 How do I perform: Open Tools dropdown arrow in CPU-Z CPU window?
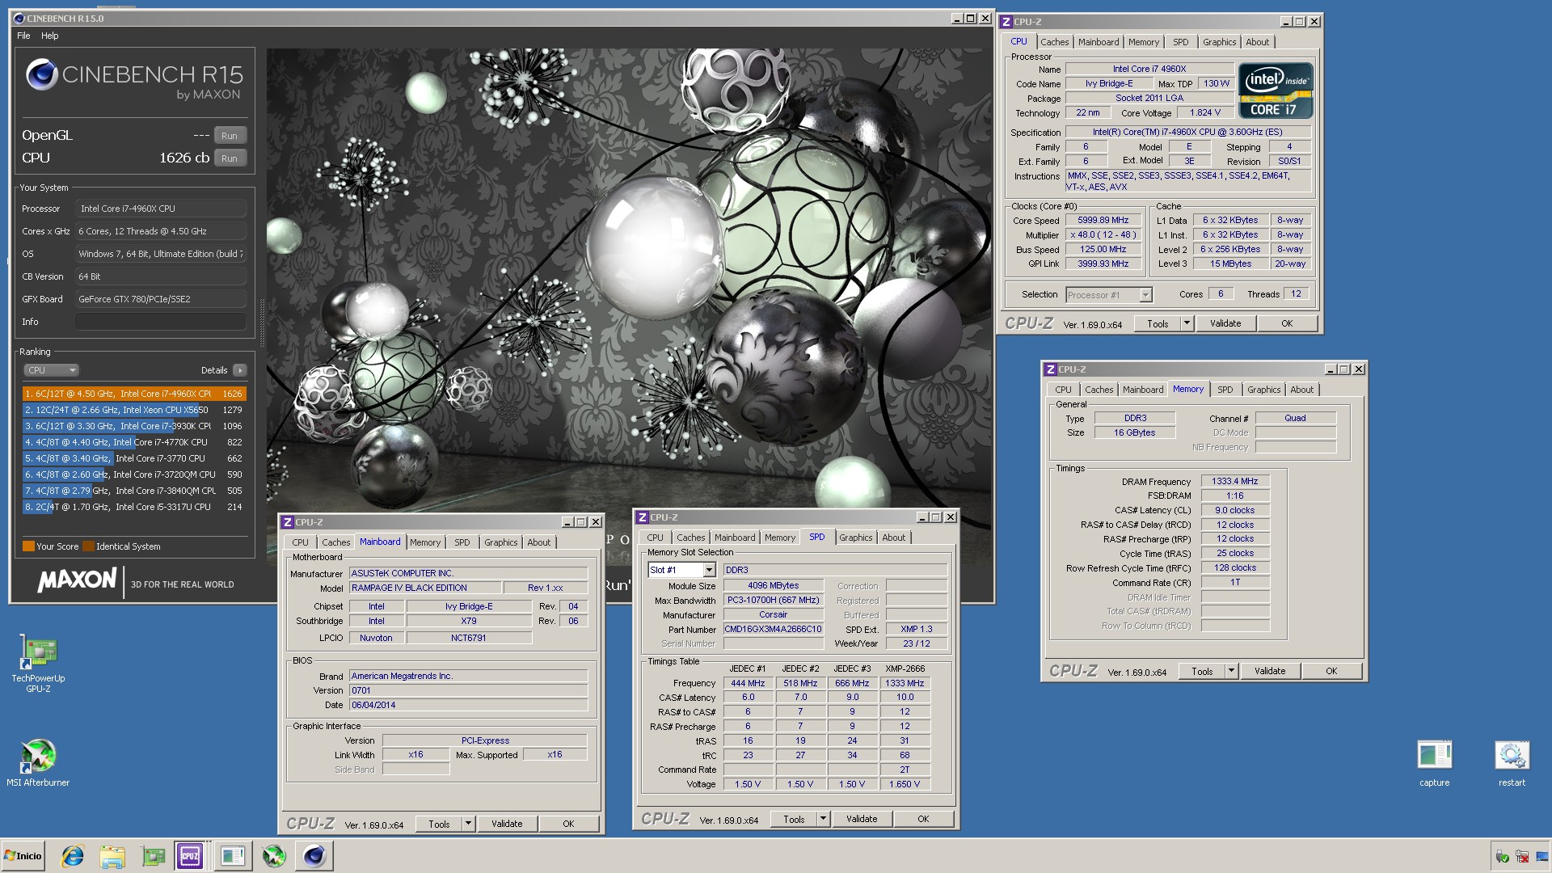[x=1187, y=323]
